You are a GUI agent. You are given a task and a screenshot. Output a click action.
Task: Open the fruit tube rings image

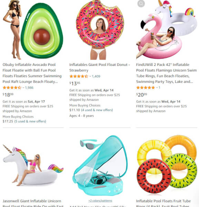coord(167,165)
